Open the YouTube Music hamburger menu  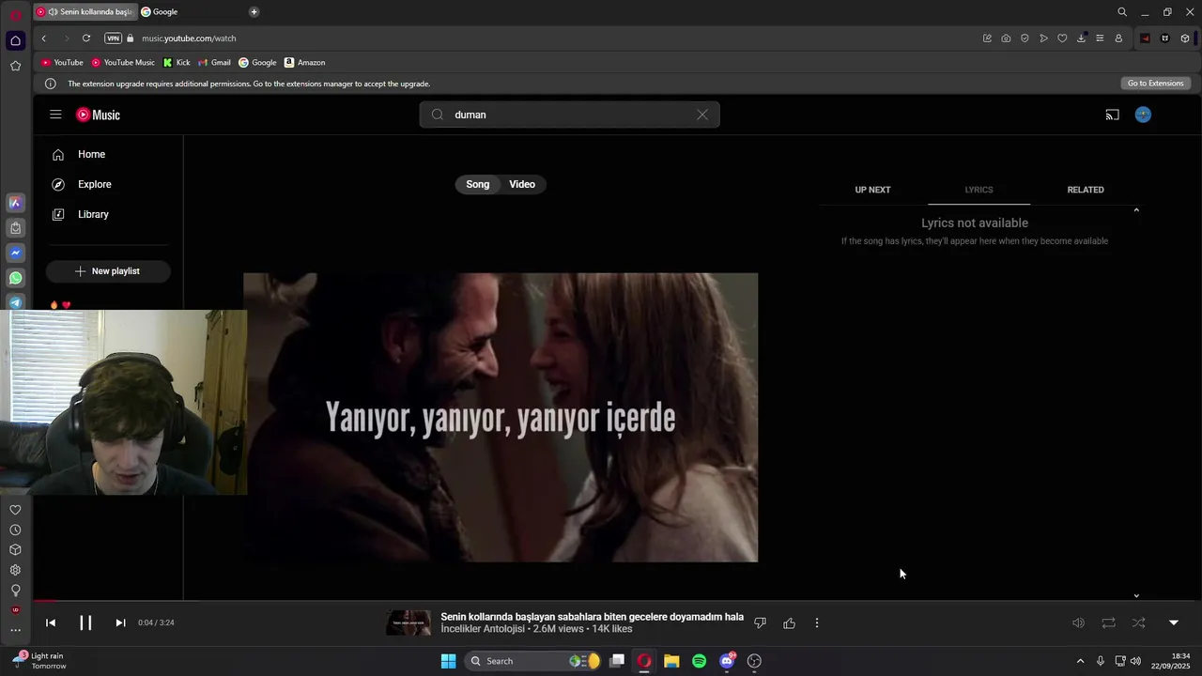tap(55, 115)
